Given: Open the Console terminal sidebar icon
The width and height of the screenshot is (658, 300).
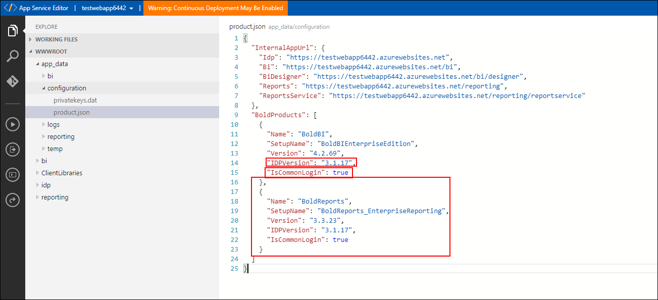Looking at the screenshot, I should [x=13, y=175].
